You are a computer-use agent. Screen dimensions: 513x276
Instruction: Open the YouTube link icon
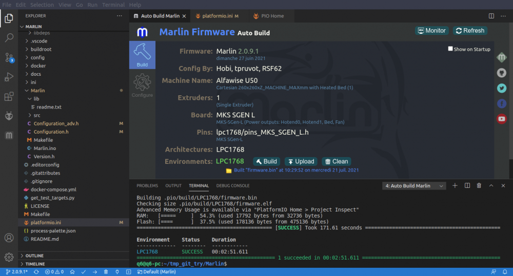pos(502,119)
